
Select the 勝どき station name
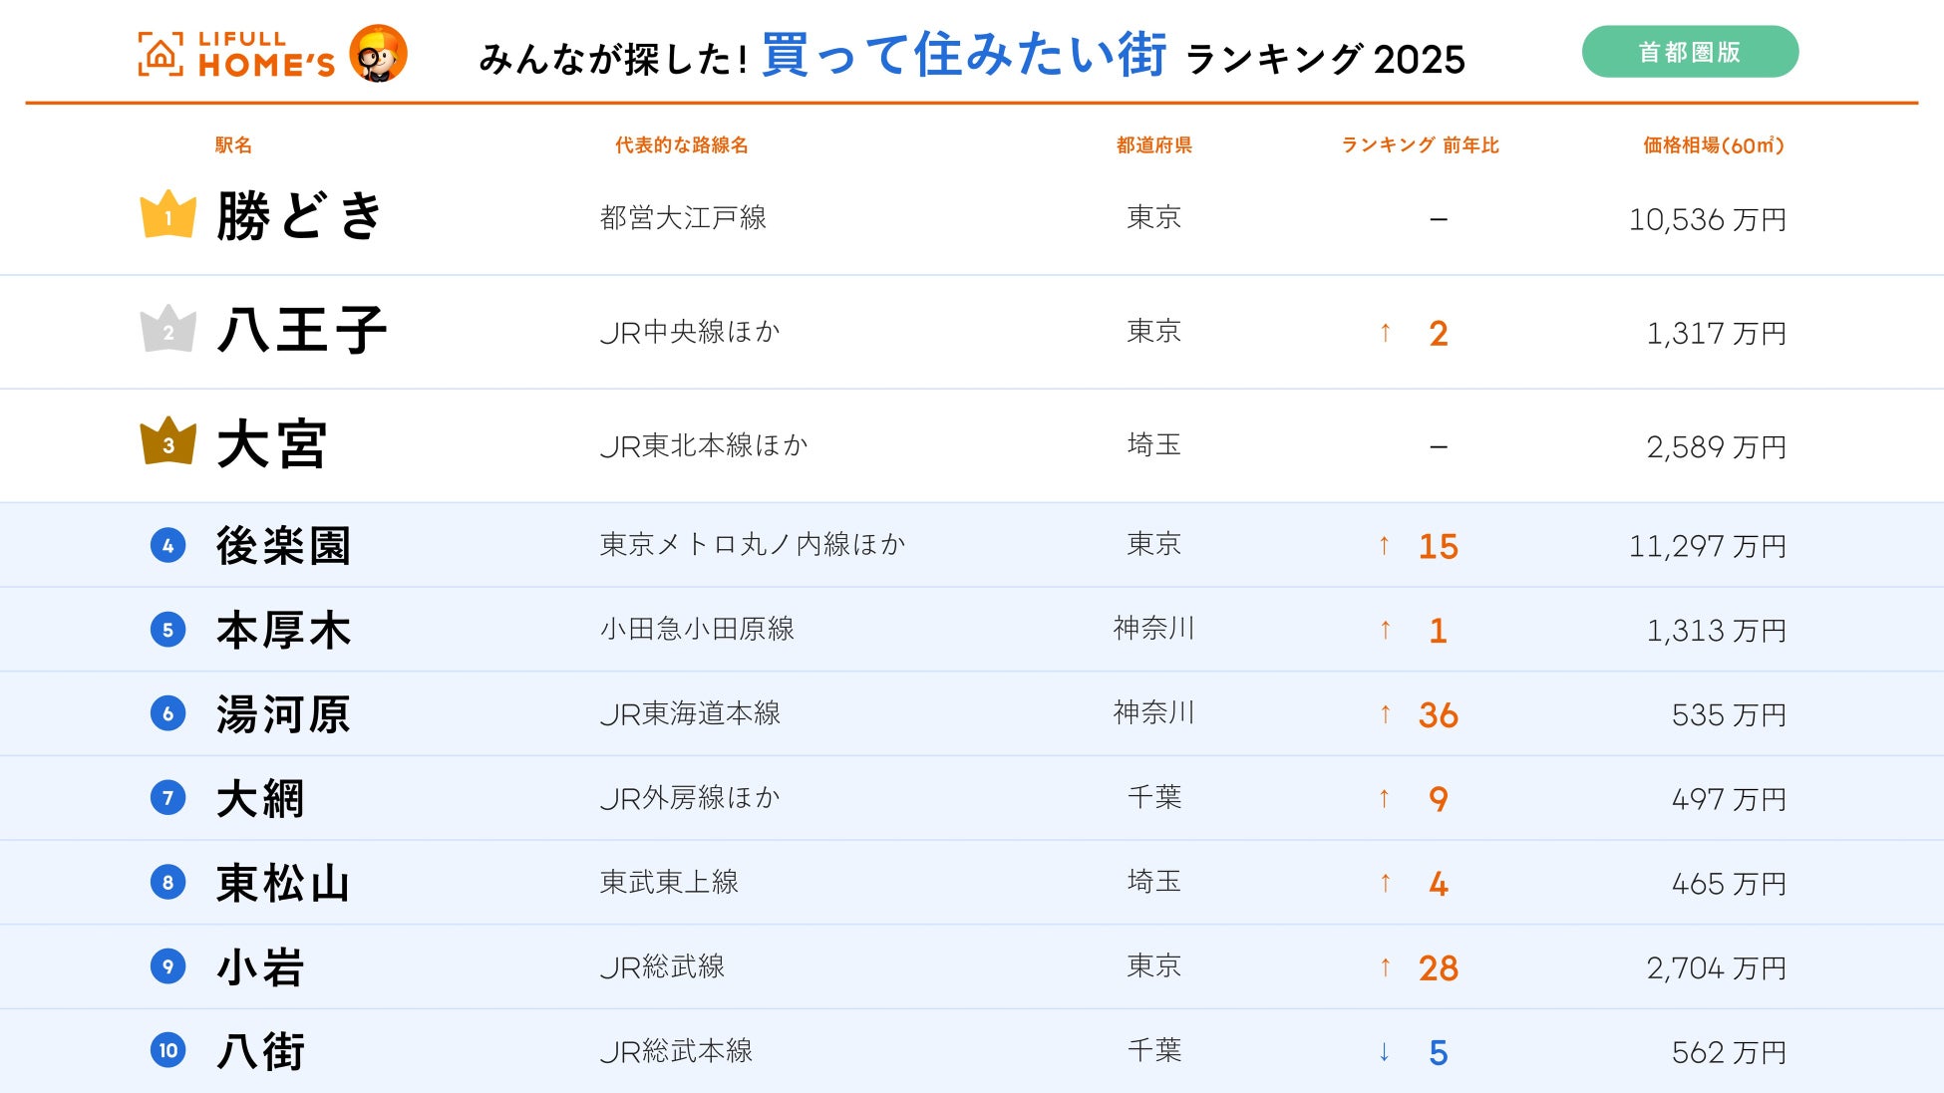(x=300, y=216)
